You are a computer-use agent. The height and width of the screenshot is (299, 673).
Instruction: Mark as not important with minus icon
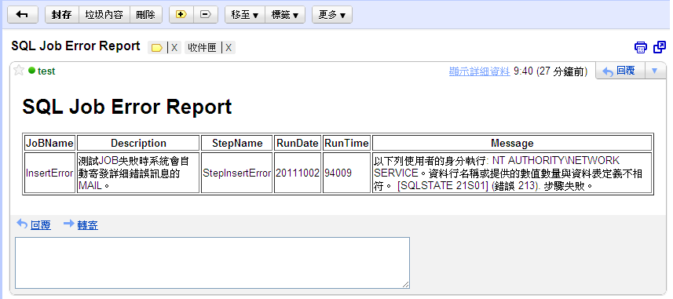[x=206, y=15]
